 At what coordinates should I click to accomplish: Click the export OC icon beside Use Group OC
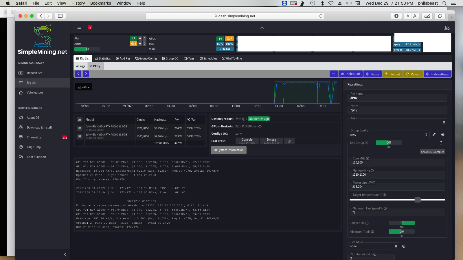coord(441,143)
